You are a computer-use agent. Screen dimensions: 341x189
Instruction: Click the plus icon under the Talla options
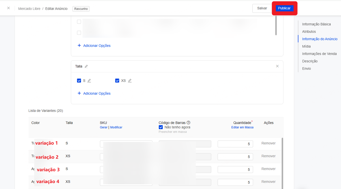coord(79,93)
